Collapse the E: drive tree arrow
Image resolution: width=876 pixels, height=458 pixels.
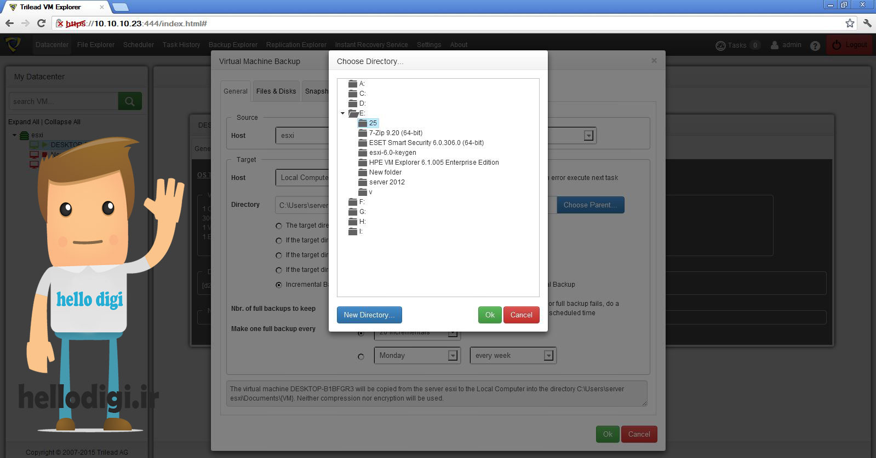[343, 113]
